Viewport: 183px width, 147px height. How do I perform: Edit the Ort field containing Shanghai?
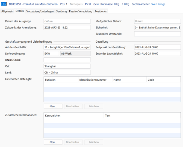[x=67, y=66]
